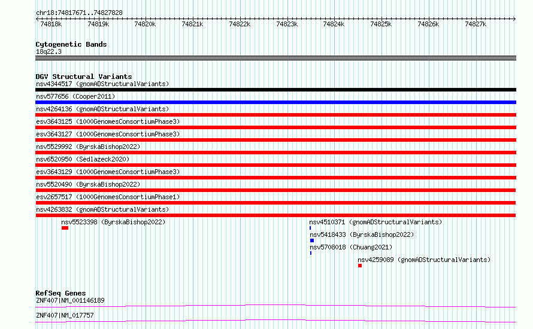533x329 pixels.
Task: Select the red nsv4259089 variant block
Action: click(x=360, y=266)
